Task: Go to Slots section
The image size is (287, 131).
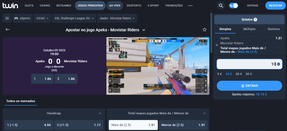Action: [x=29, y=6]
